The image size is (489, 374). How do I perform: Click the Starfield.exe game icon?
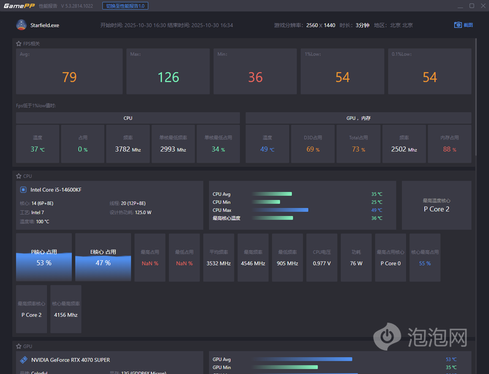(x=21, y=25)
